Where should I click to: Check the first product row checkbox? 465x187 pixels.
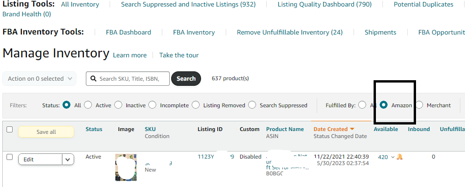(9, 157)
